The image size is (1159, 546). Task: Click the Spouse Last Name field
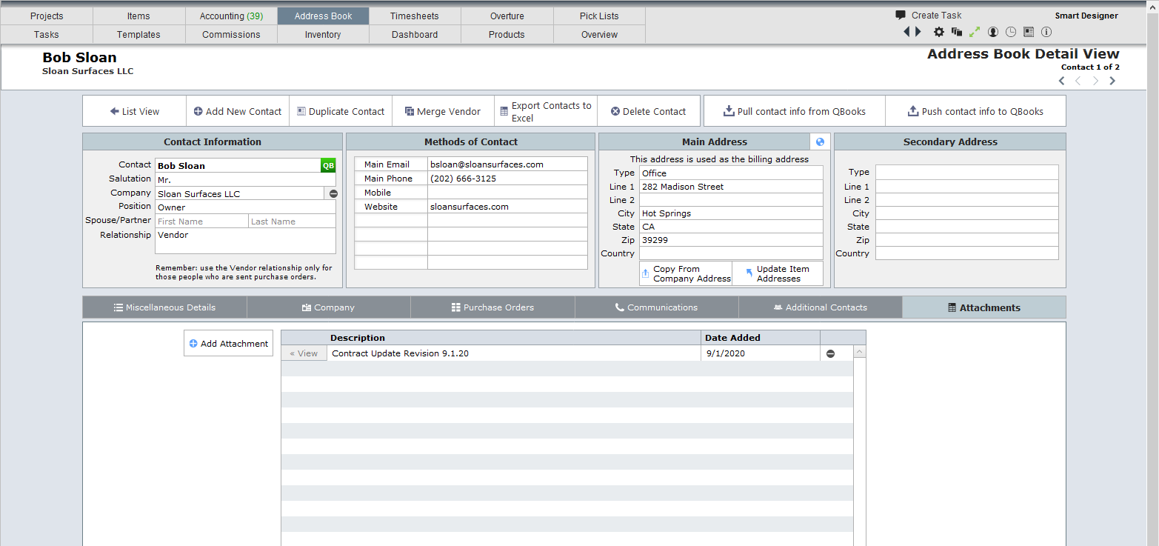[x=292, y=222]
